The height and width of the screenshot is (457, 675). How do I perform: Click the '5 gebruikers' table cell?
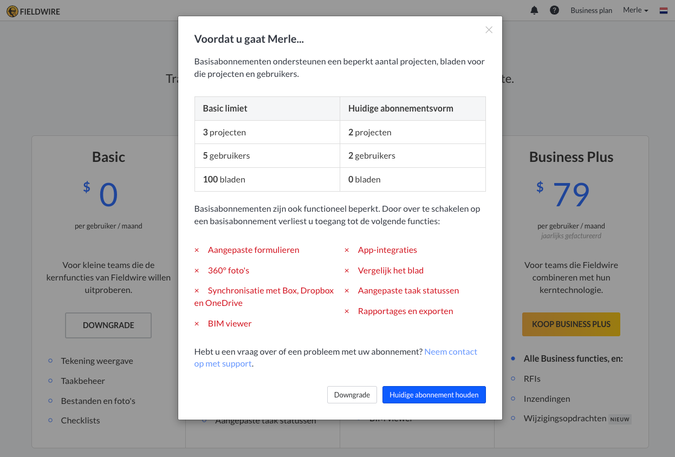267,155
